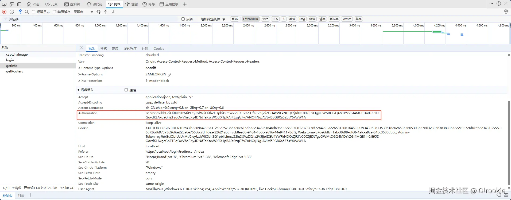Add a new tool tab with plus icon
The height and width of the screenshot is (200, 511).
185,4
